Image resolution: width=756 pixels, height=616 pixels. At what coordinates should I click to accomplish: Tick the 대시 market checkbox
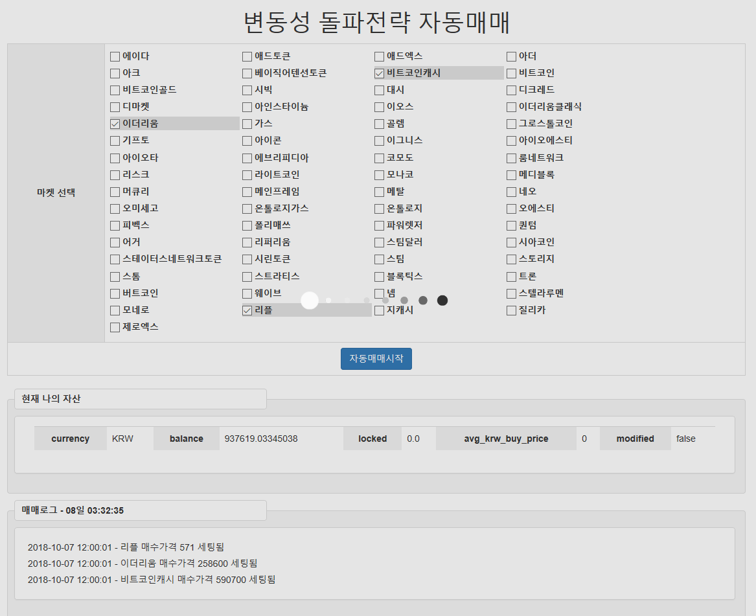coord(379,90)
